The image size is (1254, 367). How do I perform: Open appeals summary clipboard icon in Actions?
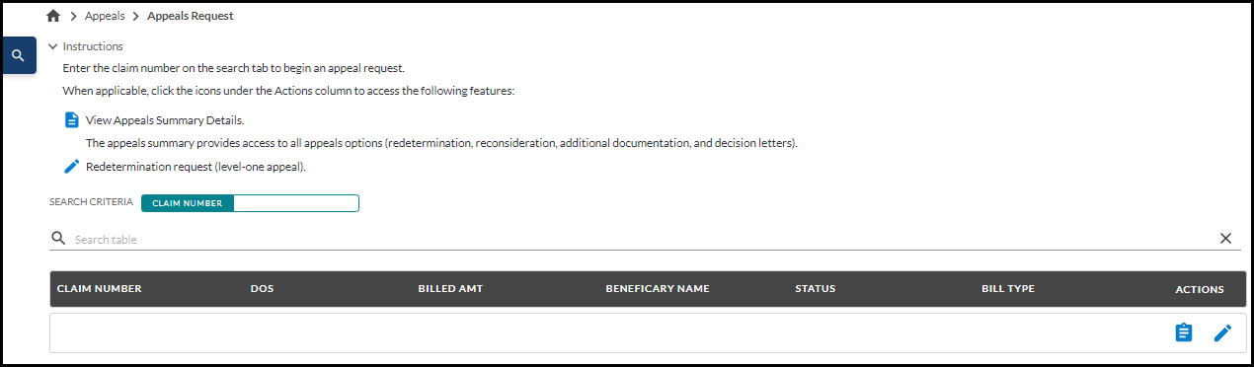(1183, 333)
